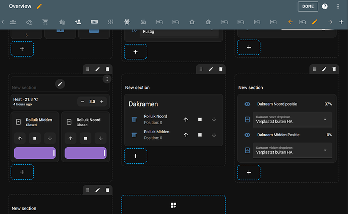Set the Rolluik Noord purple position slider
This screenshot has height=214, width=348.
(x=85, y=153)
